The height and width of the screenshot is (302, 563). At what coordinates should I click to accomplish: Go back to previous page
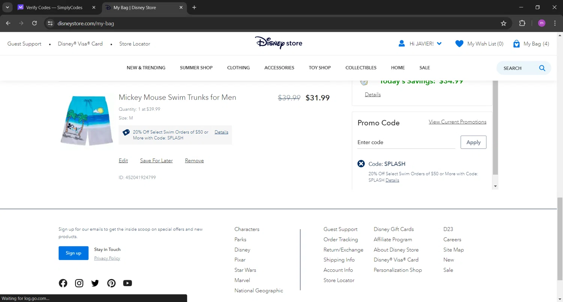click(x=8, y=23)
